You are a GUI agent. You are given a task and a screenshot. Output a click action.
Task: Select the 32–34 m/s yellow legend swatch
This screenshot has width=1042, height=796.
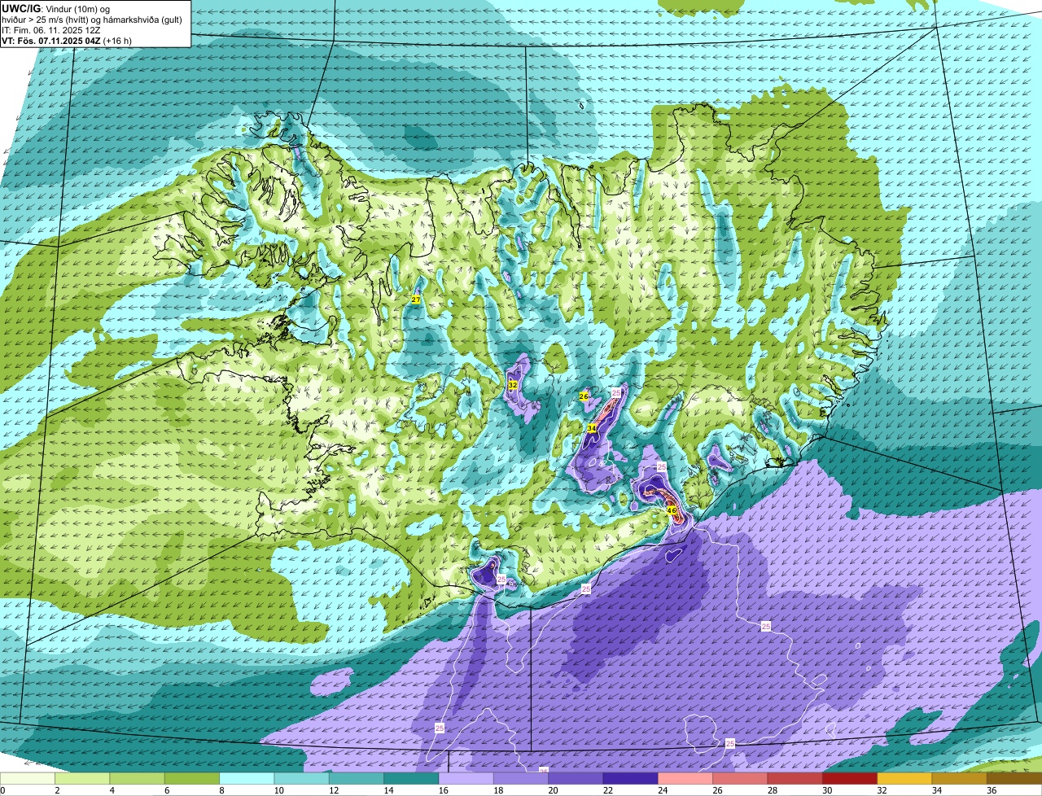point(904,779)
